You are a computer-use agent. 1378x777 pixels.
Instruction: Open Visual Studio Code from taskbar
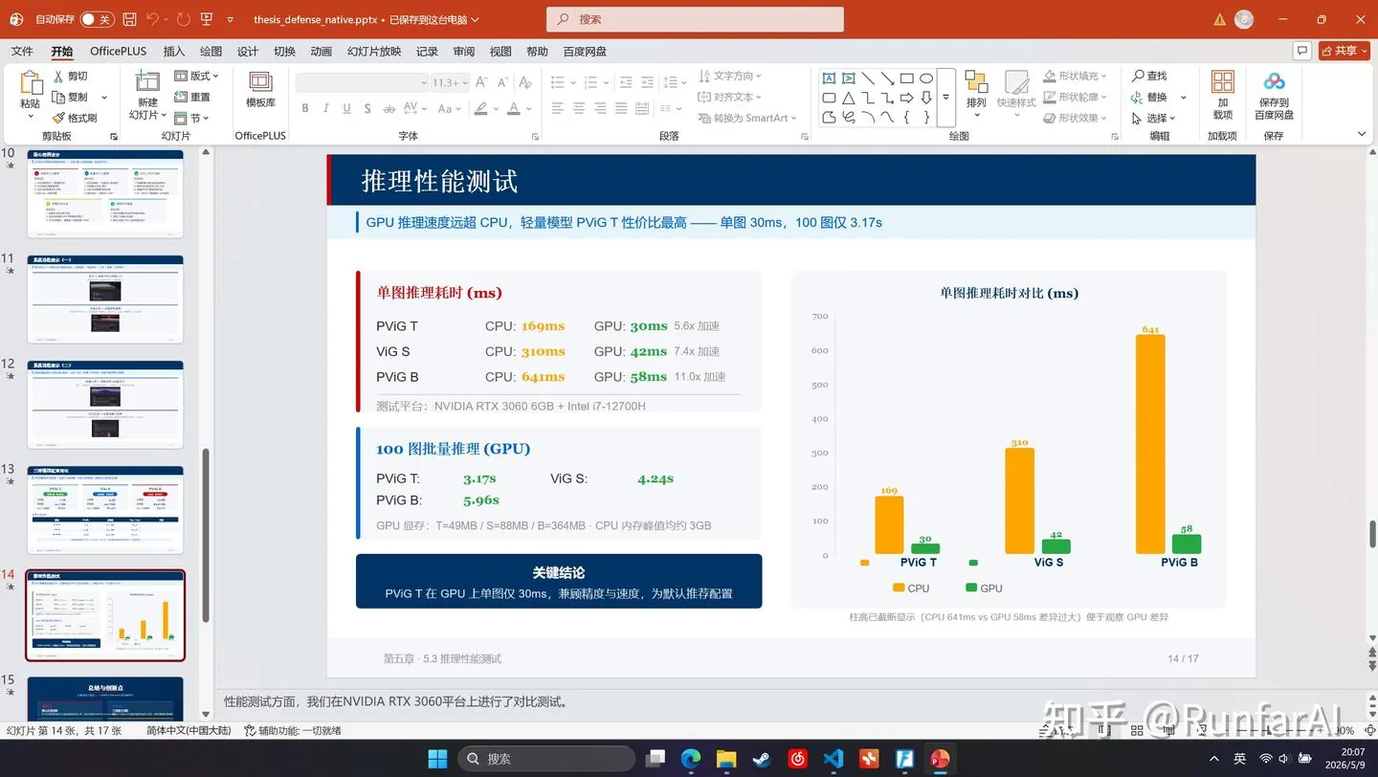(833, 759)
